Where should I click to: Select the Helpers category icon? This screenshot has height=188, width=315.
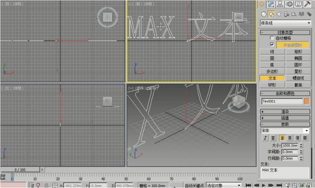point(294,14)
